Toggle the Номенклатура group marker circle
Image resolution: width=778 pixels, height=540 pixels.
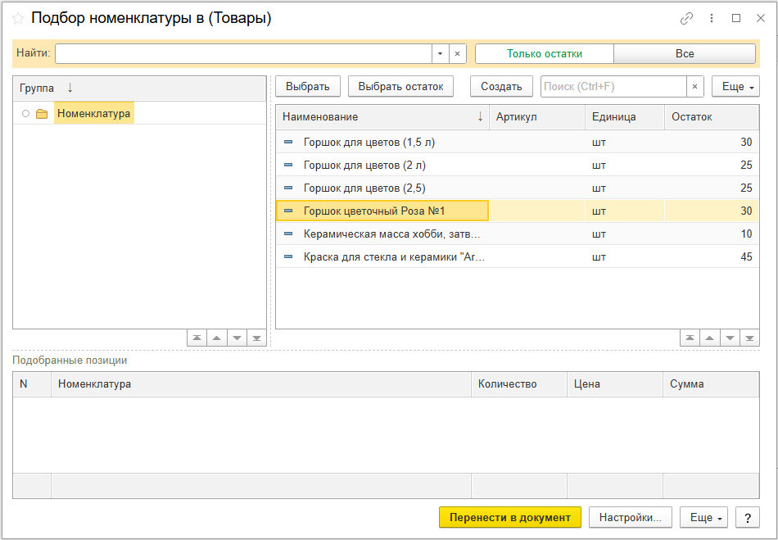[26, 114]
